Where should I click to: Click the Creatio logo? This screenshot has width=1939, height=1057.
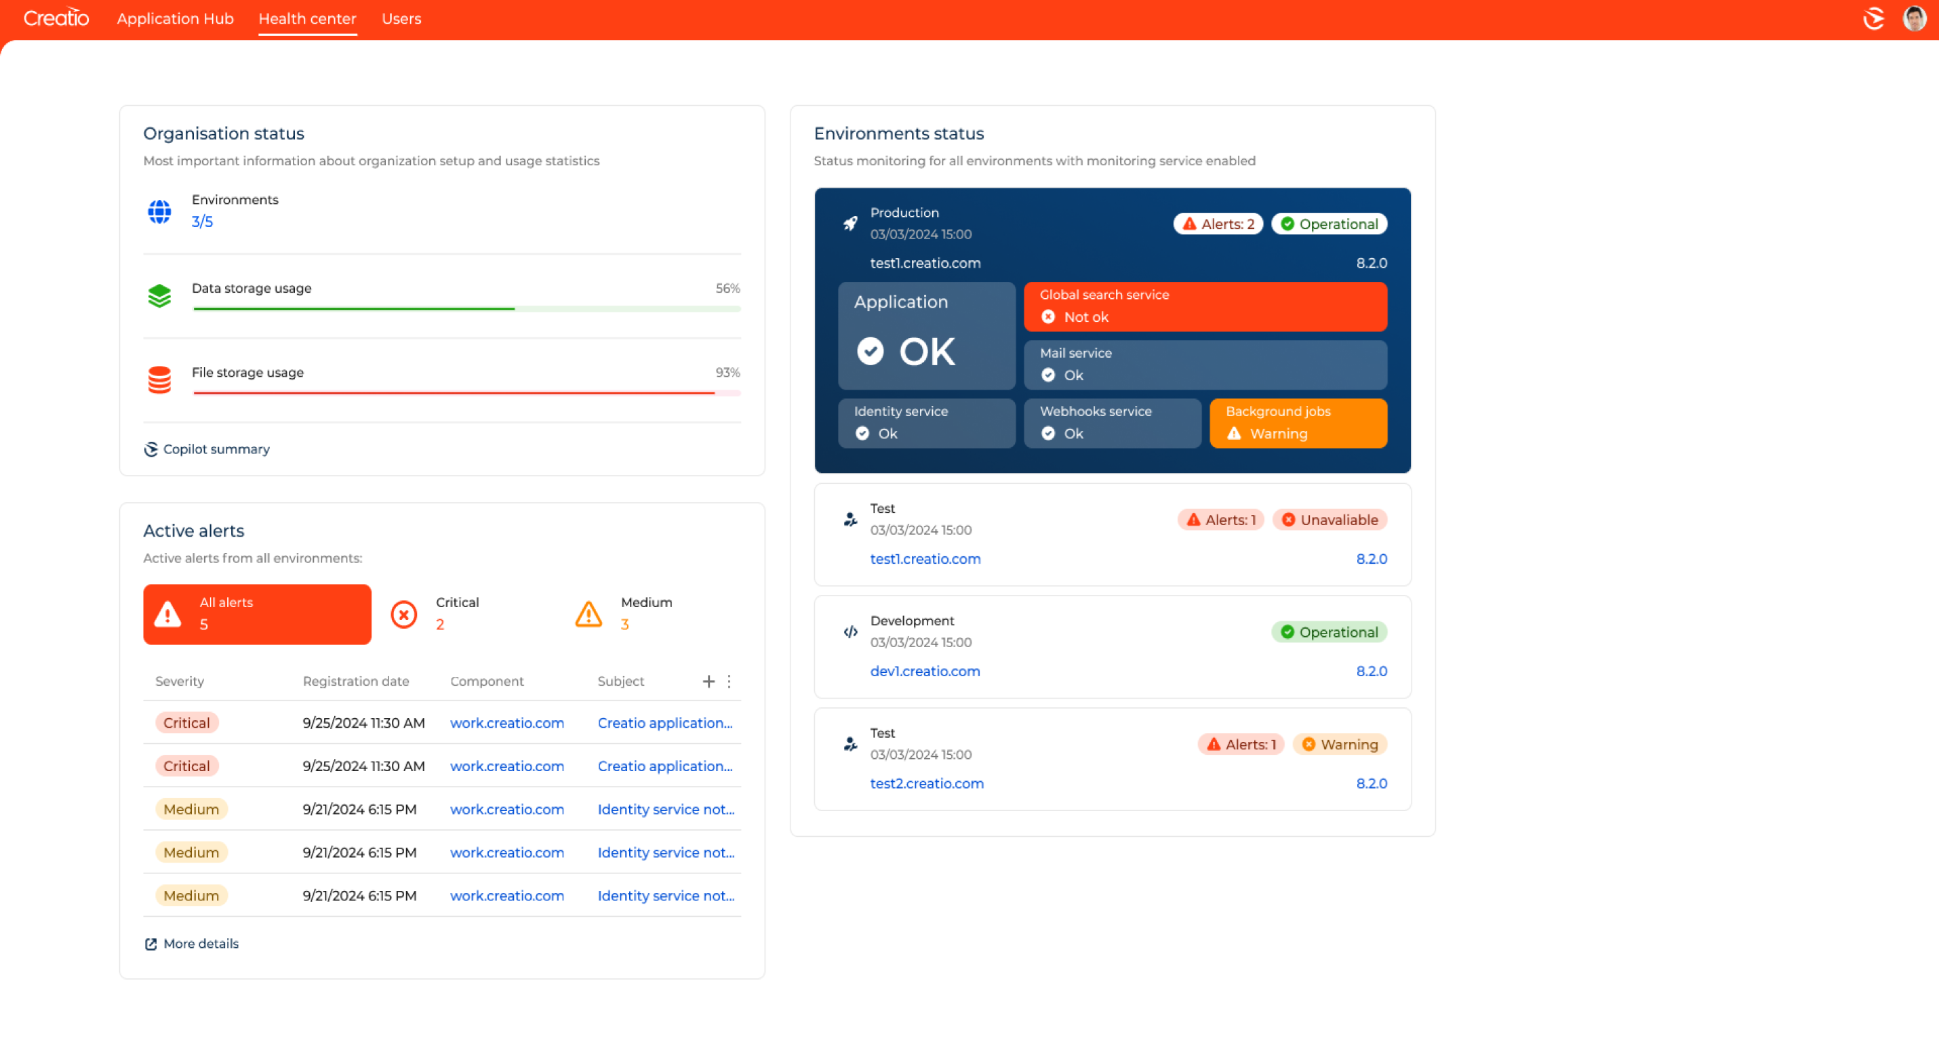point(56,18)
